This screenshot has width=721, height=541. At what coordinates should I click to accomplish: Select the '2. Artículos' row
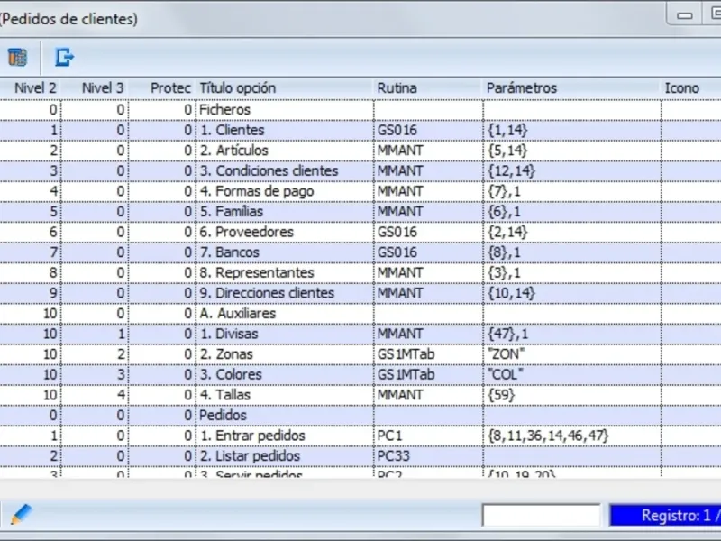[x=360, y=151]
